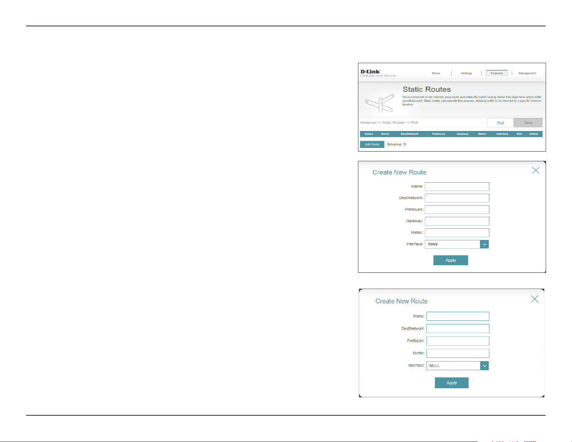Viewport: 572px width, 442px height.
Task: Click the Add Route button
Action: click(x=372, y=144)
